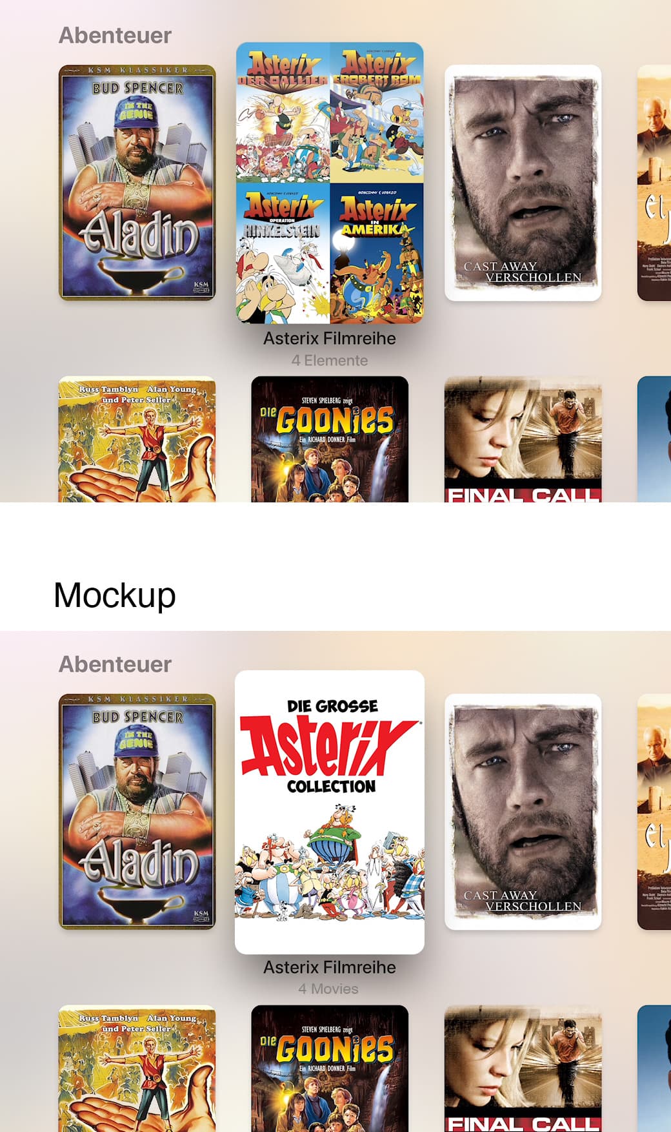
Task: Open the Aladin poster in mockup section
Action: point(137,812)
